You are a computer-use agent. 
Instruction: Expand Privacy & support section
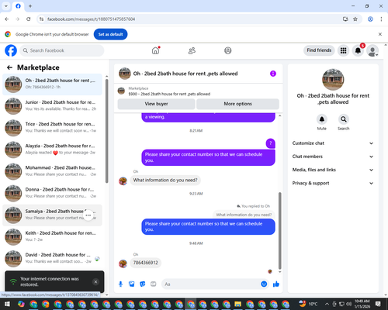click(x=333, y=183)
